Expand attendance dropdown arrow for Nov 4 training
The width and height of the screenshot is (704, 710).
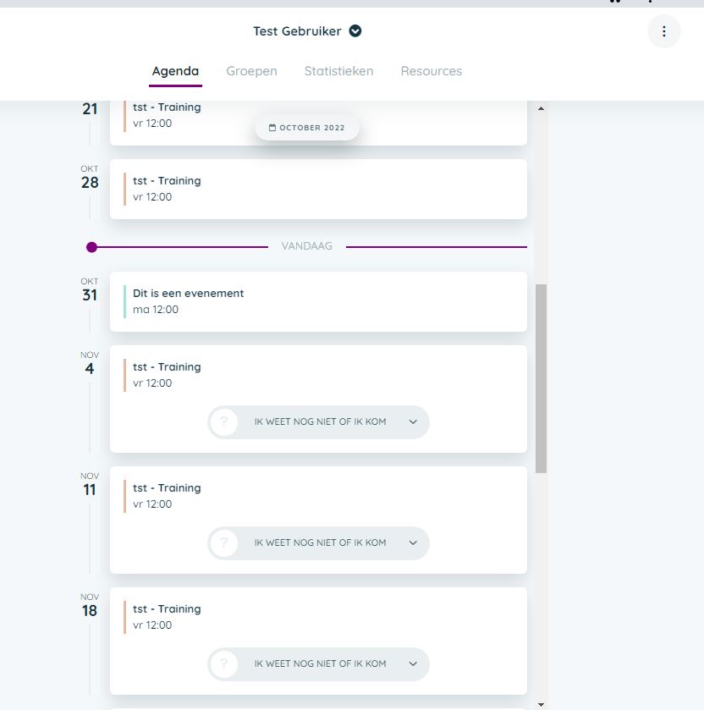(x=413, y=421)
